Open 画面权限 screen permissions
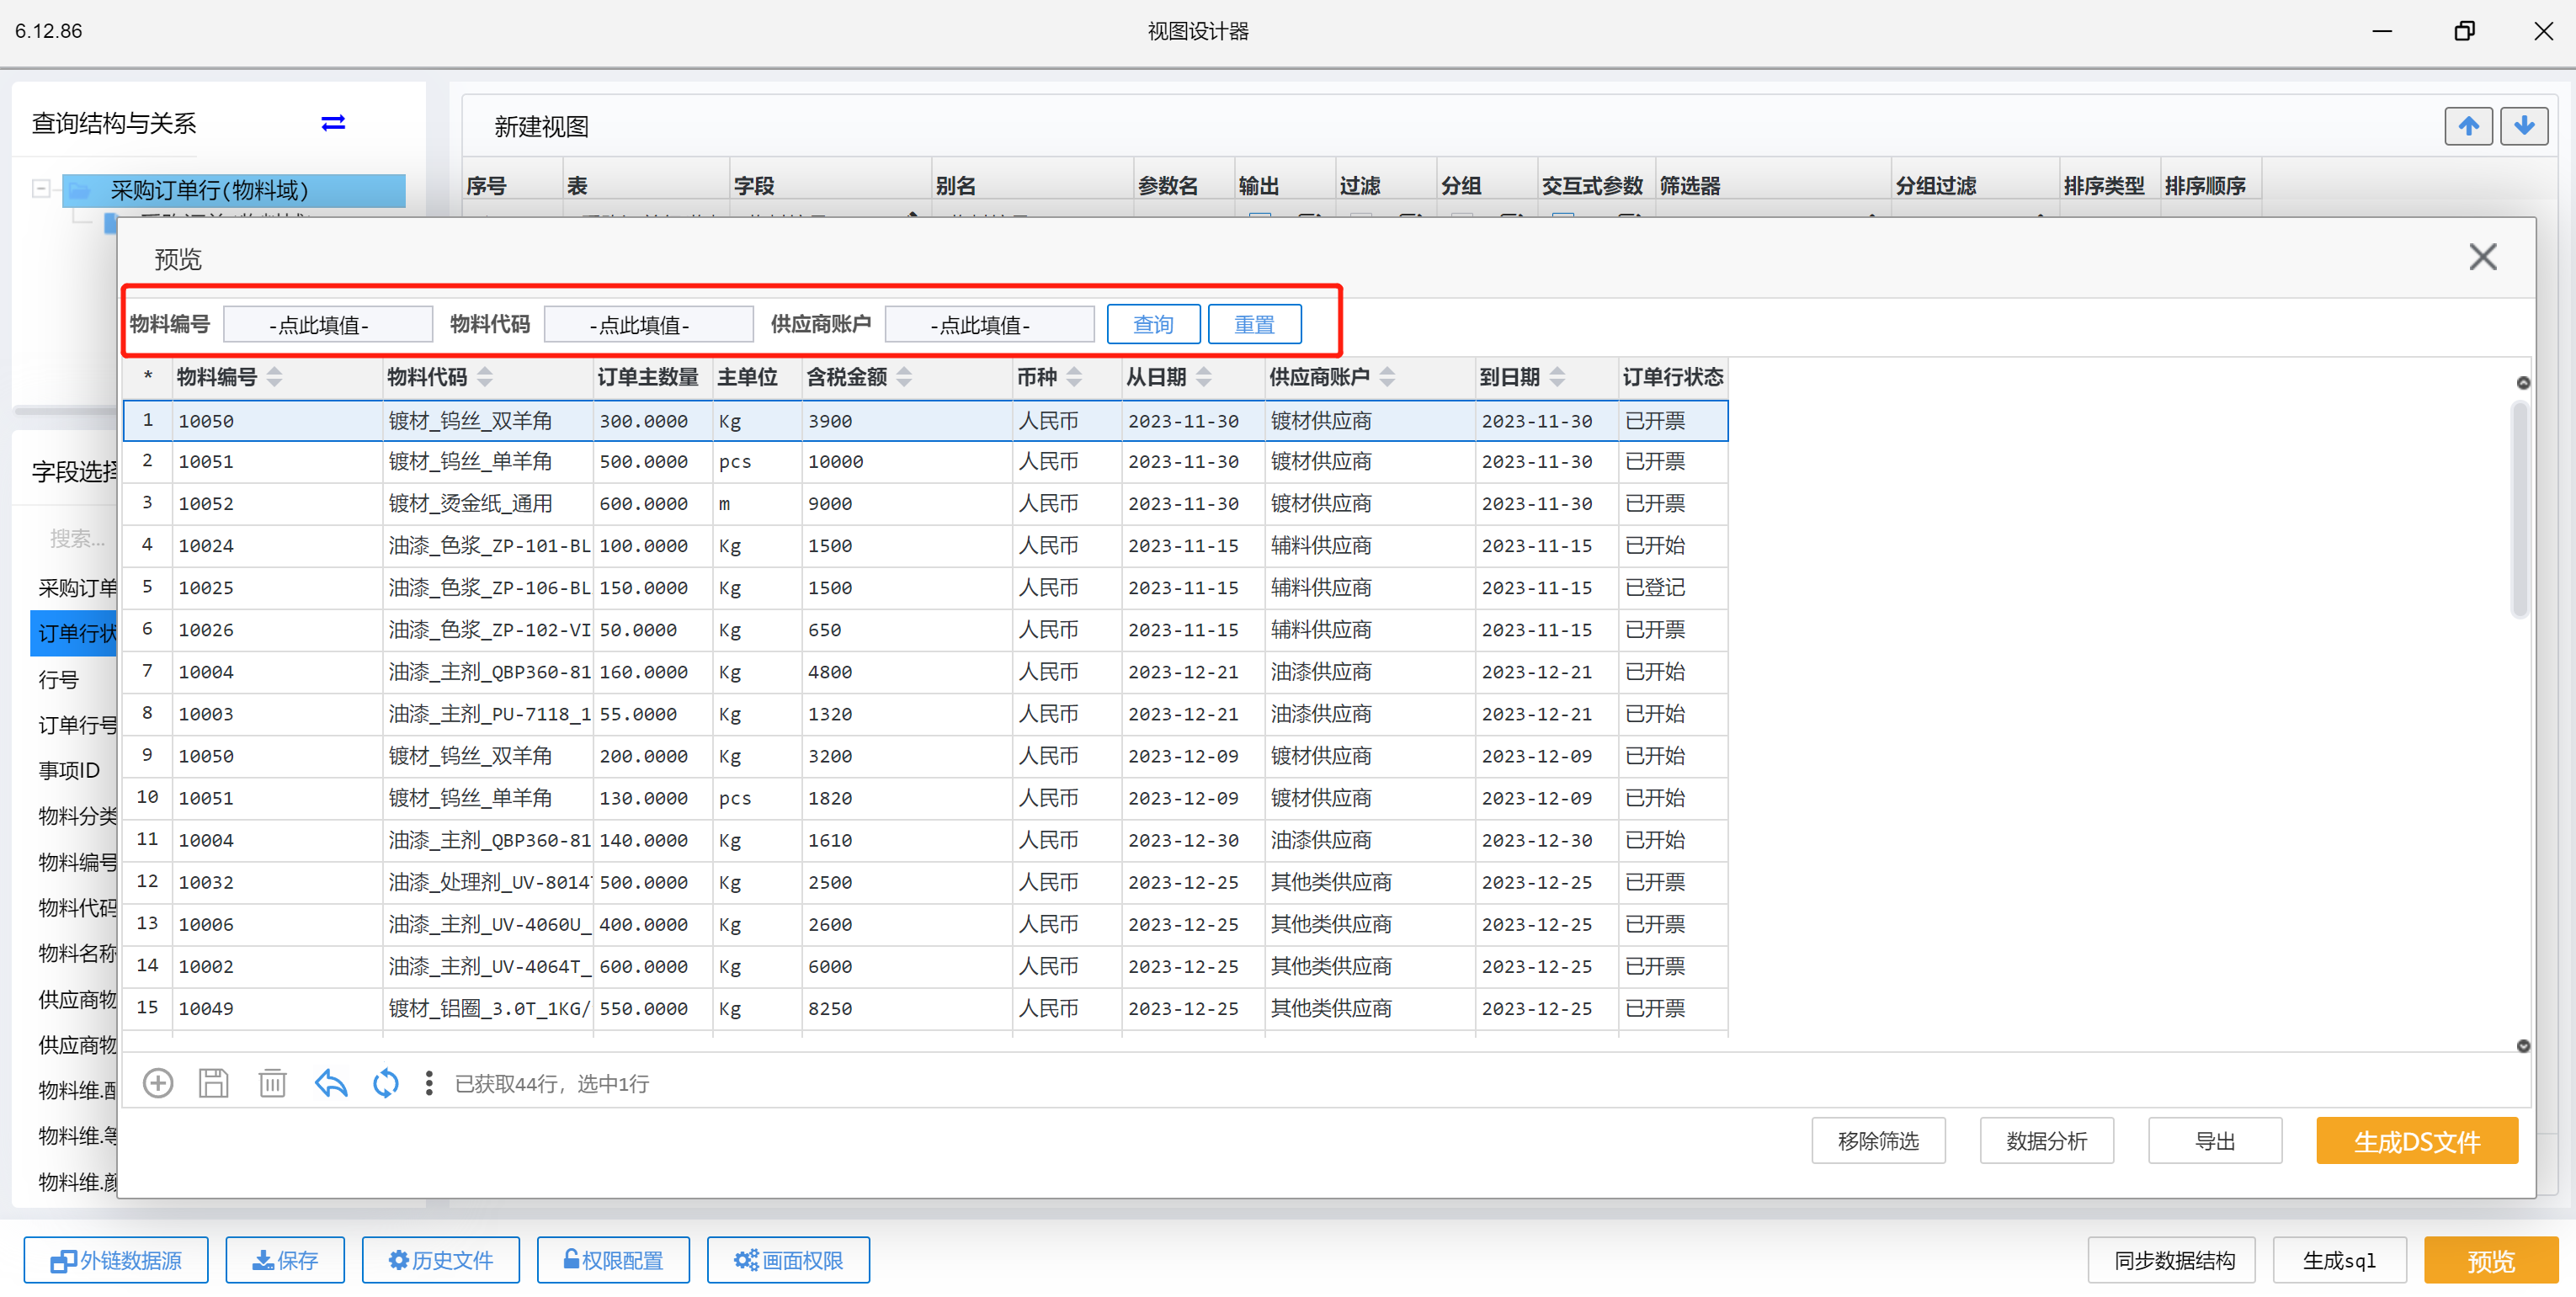The width and height of the screenshot is (2576, 1297). (787, 1260)
